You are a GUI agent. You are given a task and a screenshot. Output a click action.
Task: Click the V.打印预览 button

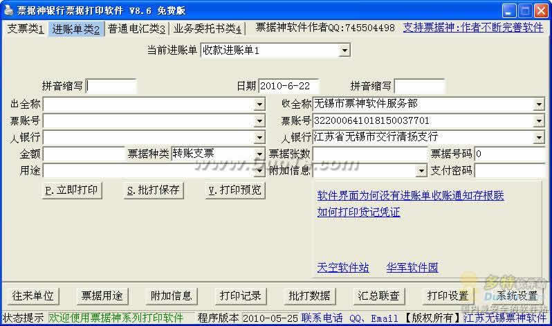(235, 190)
